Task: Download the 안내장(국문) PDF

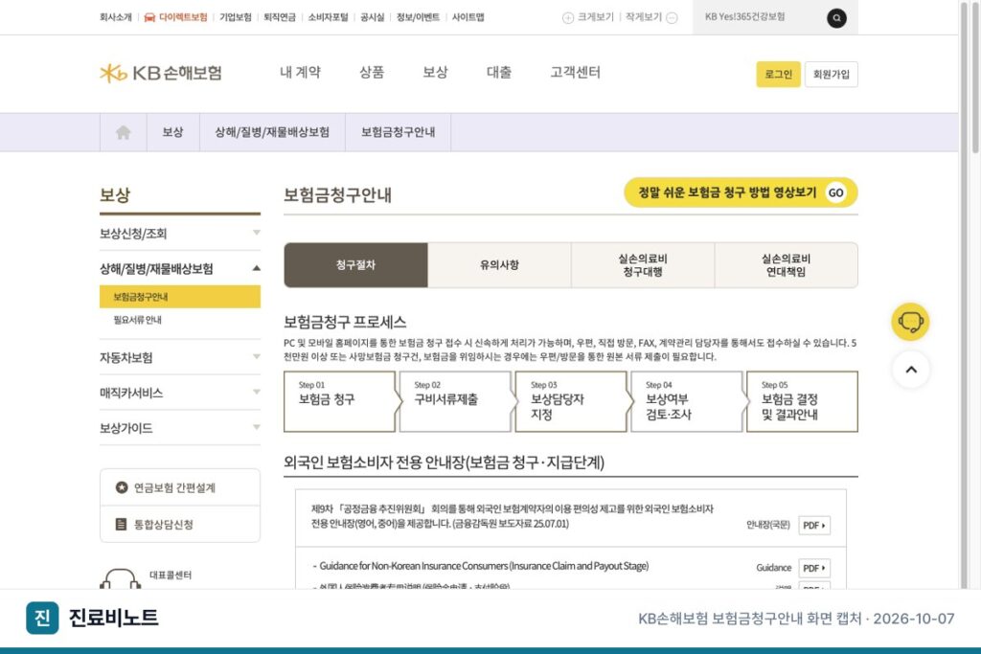Action: 814,525
